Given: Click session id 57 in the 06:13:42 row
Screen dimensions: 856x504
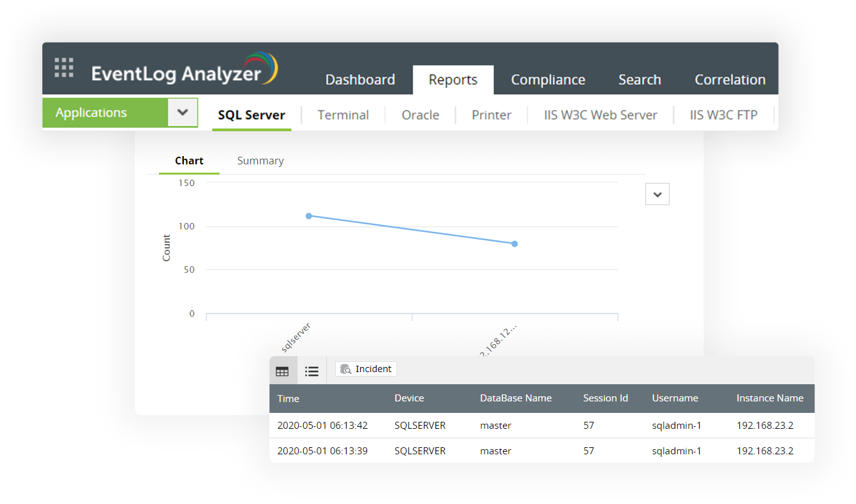Looking at the screenshot, I should [589, 426].
